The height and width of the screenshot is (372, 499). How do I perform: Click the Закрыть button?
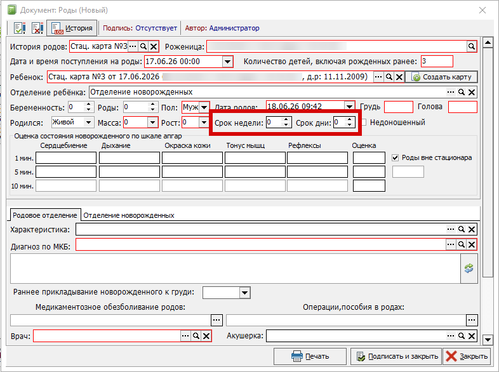click(467, 356)
